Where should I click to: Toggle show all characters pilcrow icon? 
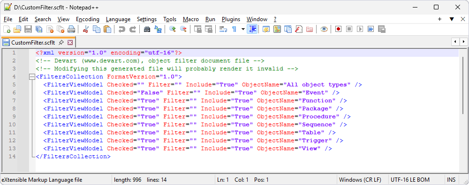[234, 29]
